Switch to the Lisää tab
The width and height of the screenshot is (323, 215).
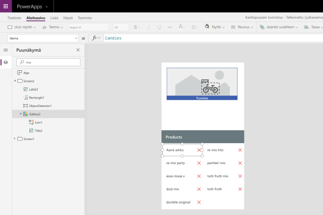click(x=54, y=17)
